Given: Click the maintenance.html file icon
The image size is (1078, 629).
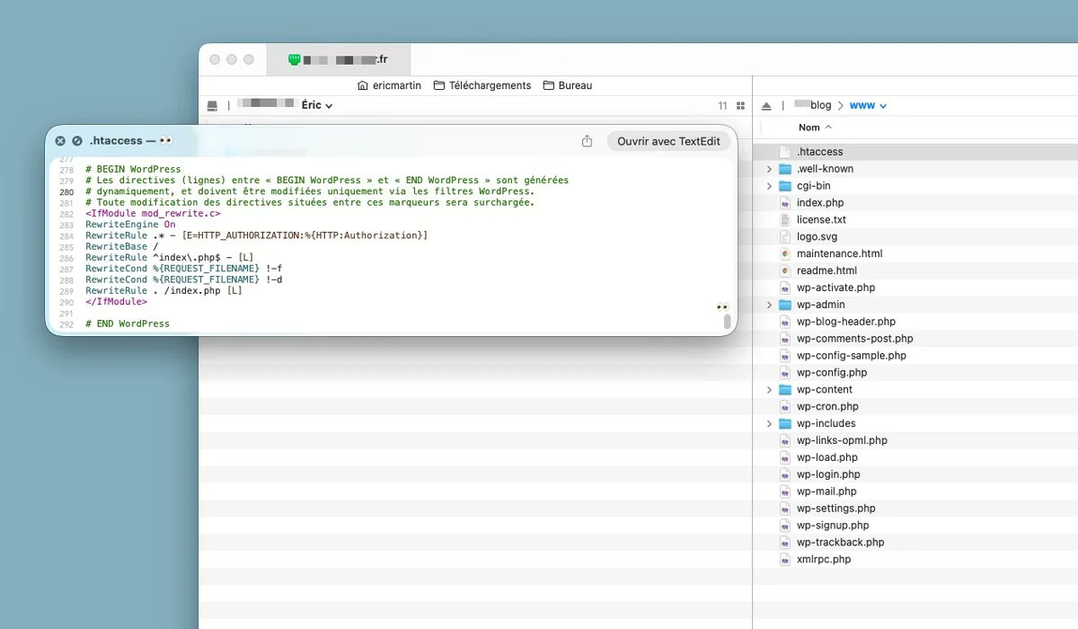Looking at the screenshot, I should [x=785, y=253].
